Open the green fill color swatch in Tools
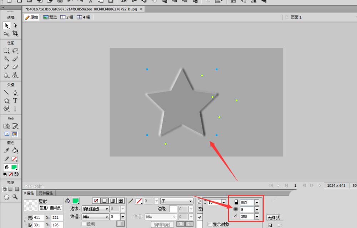 (14, 167)
